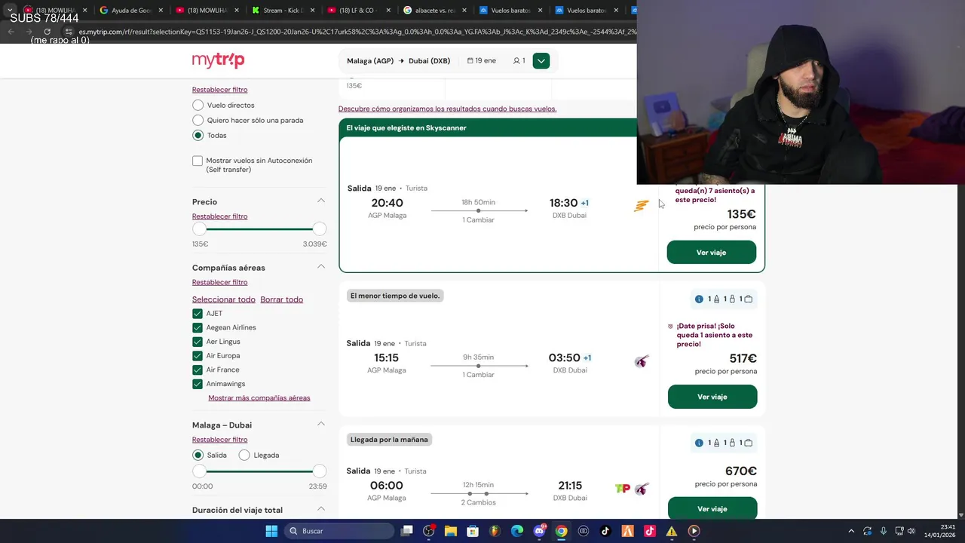Open File Explorer from the taskbar
This screenshot has height=543, width=965.
[451, 531]
